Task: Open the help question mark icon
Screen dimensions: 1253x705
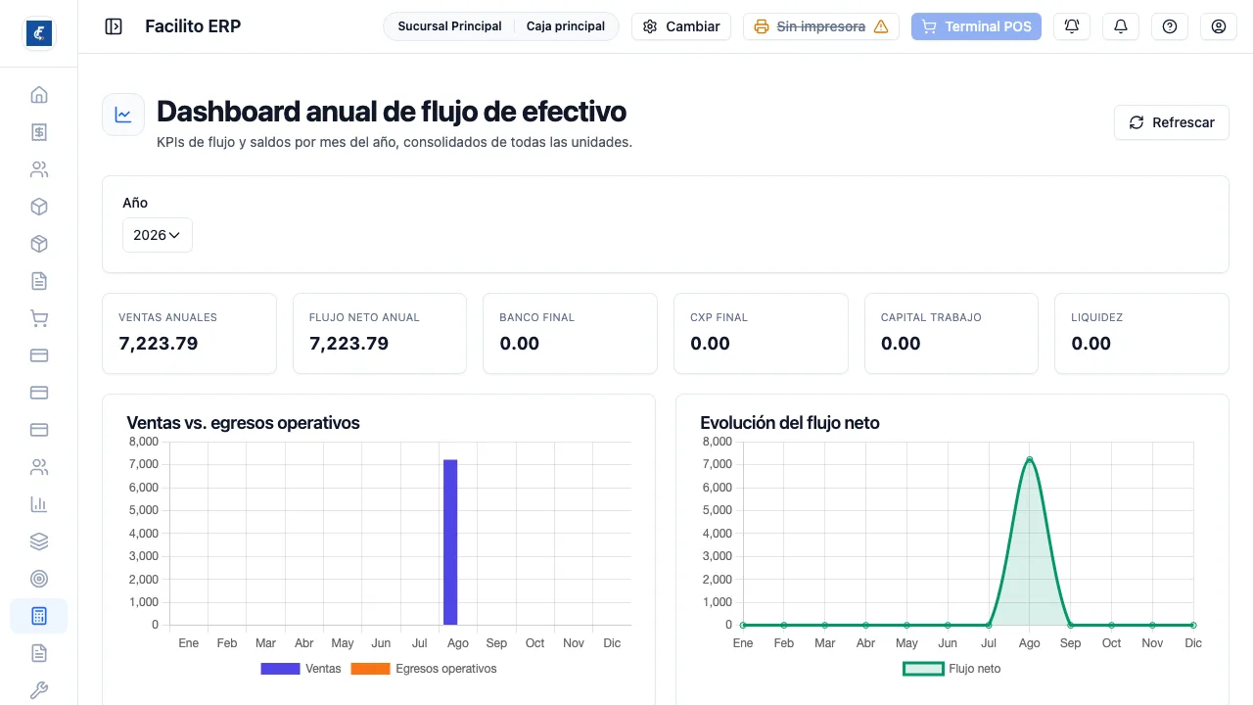Action: tap(1170, 26)
